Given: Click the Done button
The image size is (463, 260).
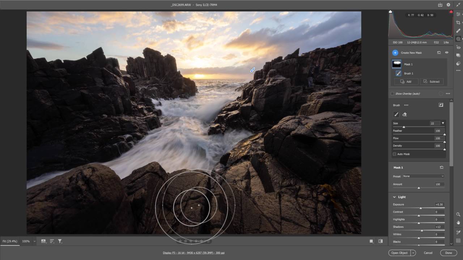Looking at the screenshot, I should (x=449, y=253).
